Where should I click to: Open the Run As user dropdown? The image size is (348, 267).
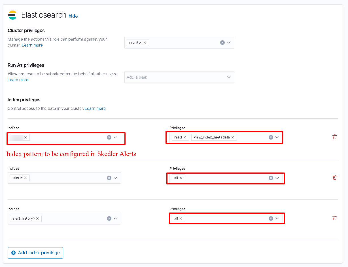tap(229, 77)
